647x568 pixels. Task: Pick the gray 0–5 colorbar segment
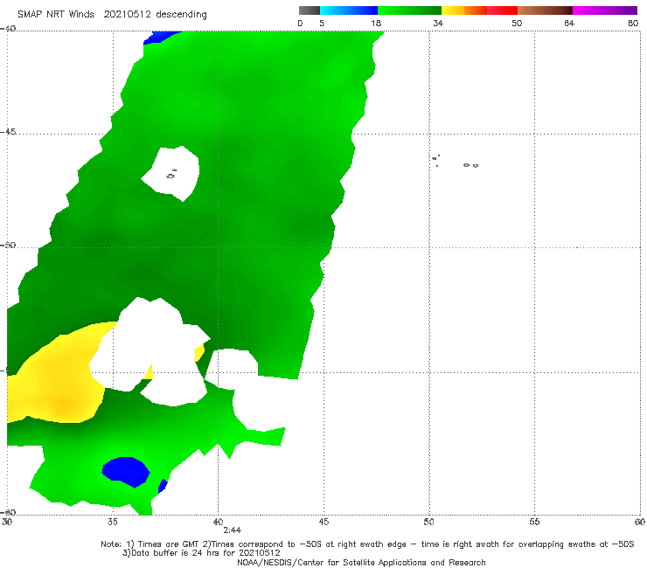pyautogui.click(x=310, y=10)
